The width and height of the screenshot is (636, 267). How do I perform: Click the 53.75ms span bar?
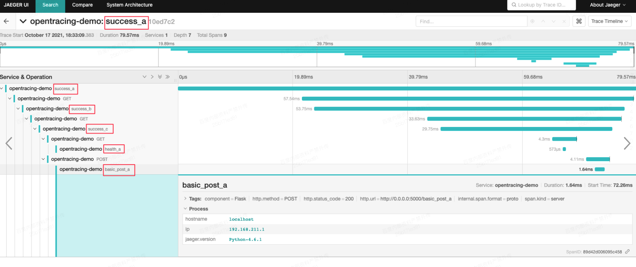point(469,109)
